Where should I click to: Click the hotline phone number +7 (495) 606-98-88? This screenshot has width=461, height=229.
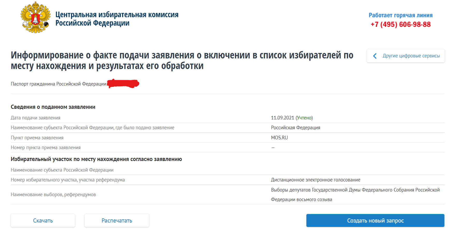[x=400, y=25]
